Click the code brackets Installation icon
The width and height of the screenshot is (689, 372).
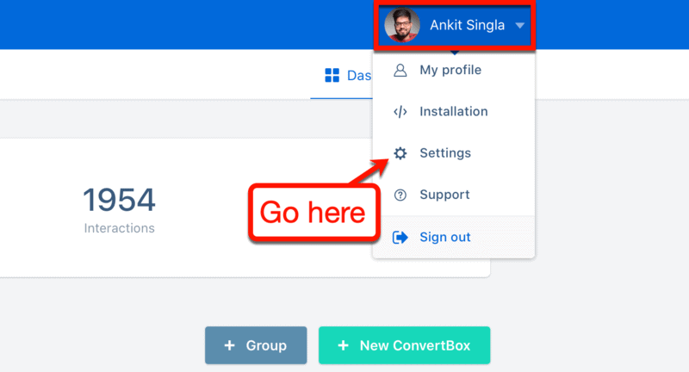click(400, 112)
